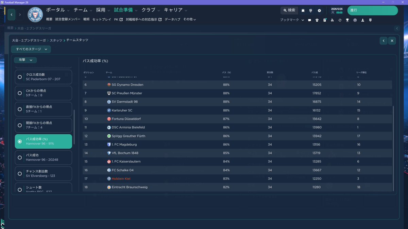Viewport: 408px width, 229px height.
Task: Open the training cone shortcut icon
Action: [x=362, y=20]
